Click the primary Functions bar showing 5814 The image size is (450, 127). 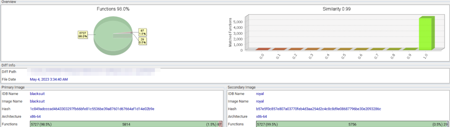pos(126,124)
